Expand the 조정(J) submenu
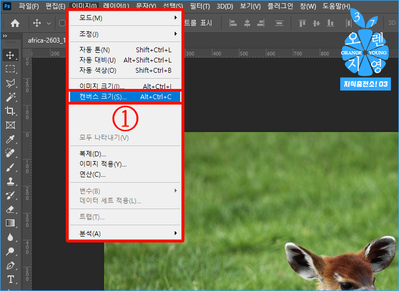Image resolution: width=399 pixels, height=291 pixels. [125, 33]
